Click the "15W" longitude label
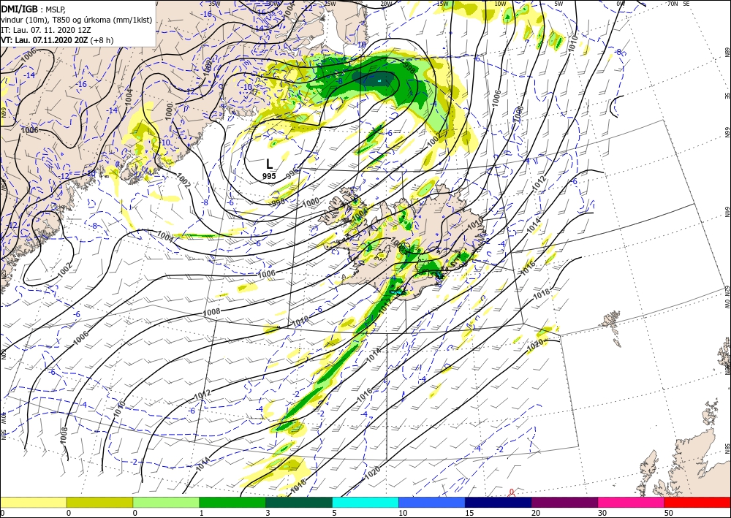Screen dimensions: 731x518 (443, 4)
